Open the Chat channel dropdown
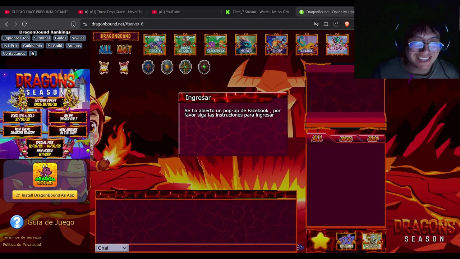Screen dimensions: 460x259 tap(112, 248)
